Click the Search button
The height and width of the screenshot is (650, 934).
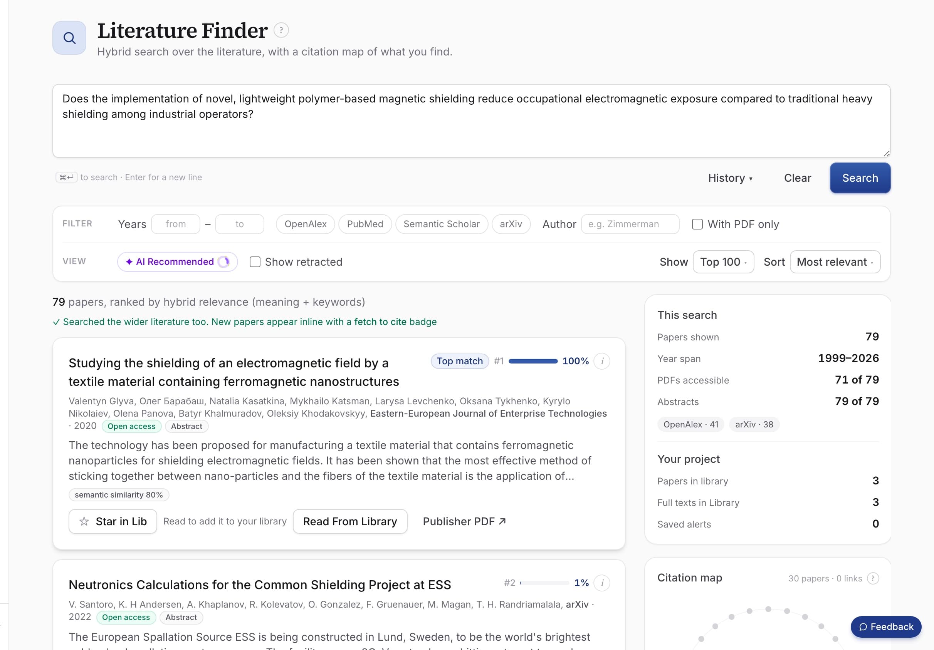[860, 178]
